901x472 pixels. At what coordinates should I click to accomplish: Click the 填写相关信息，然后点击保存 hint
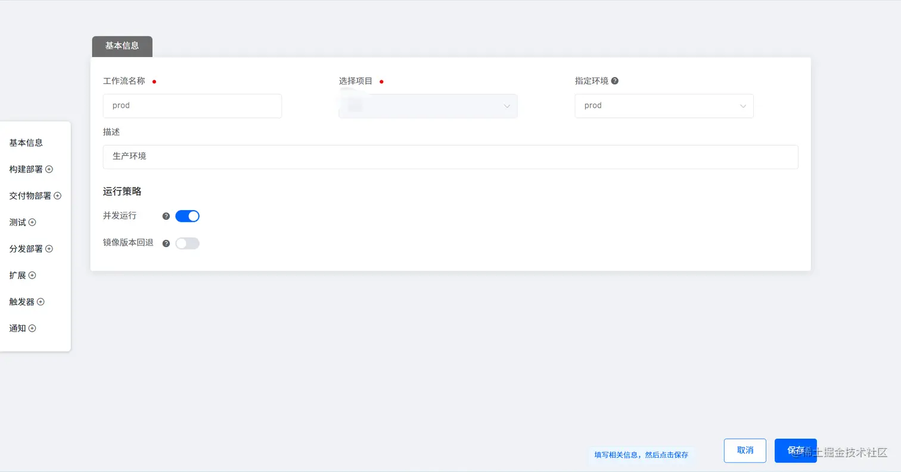(x=641, y=455)
